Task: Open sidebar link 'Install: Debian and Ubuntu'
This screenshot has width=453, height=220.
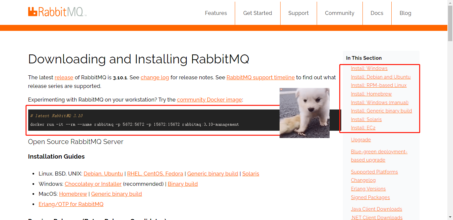Action: (381, 77)
